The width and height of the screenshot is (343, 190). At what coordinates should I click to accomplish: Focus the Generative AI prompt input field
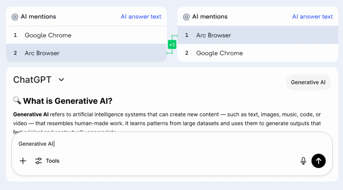point(172,144)
